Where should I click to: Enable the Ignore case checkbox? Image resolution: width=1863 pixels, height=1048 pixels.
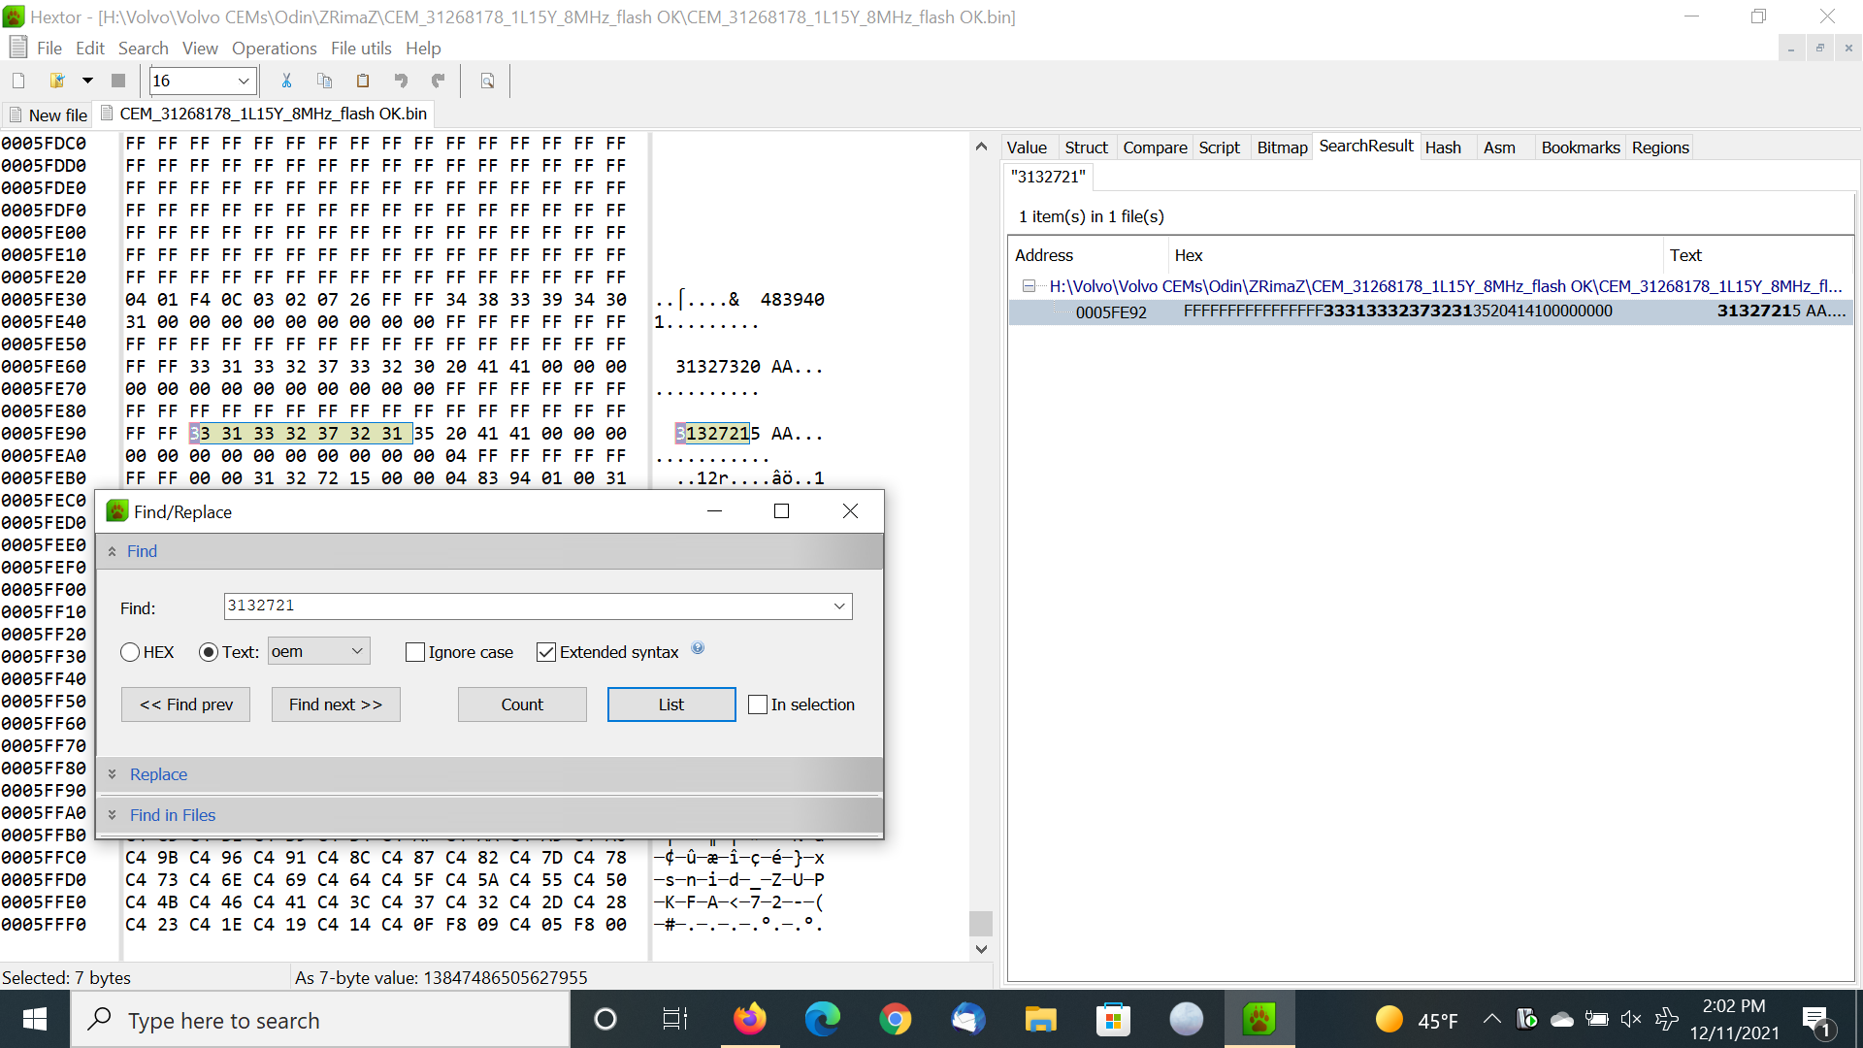tap(415, 652)
